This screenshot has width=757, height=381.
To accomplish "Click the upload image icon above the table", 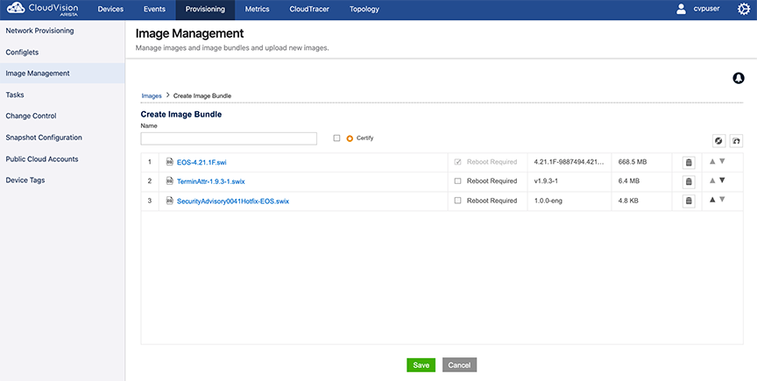I will pyautogui.click(x=736, y=140).
